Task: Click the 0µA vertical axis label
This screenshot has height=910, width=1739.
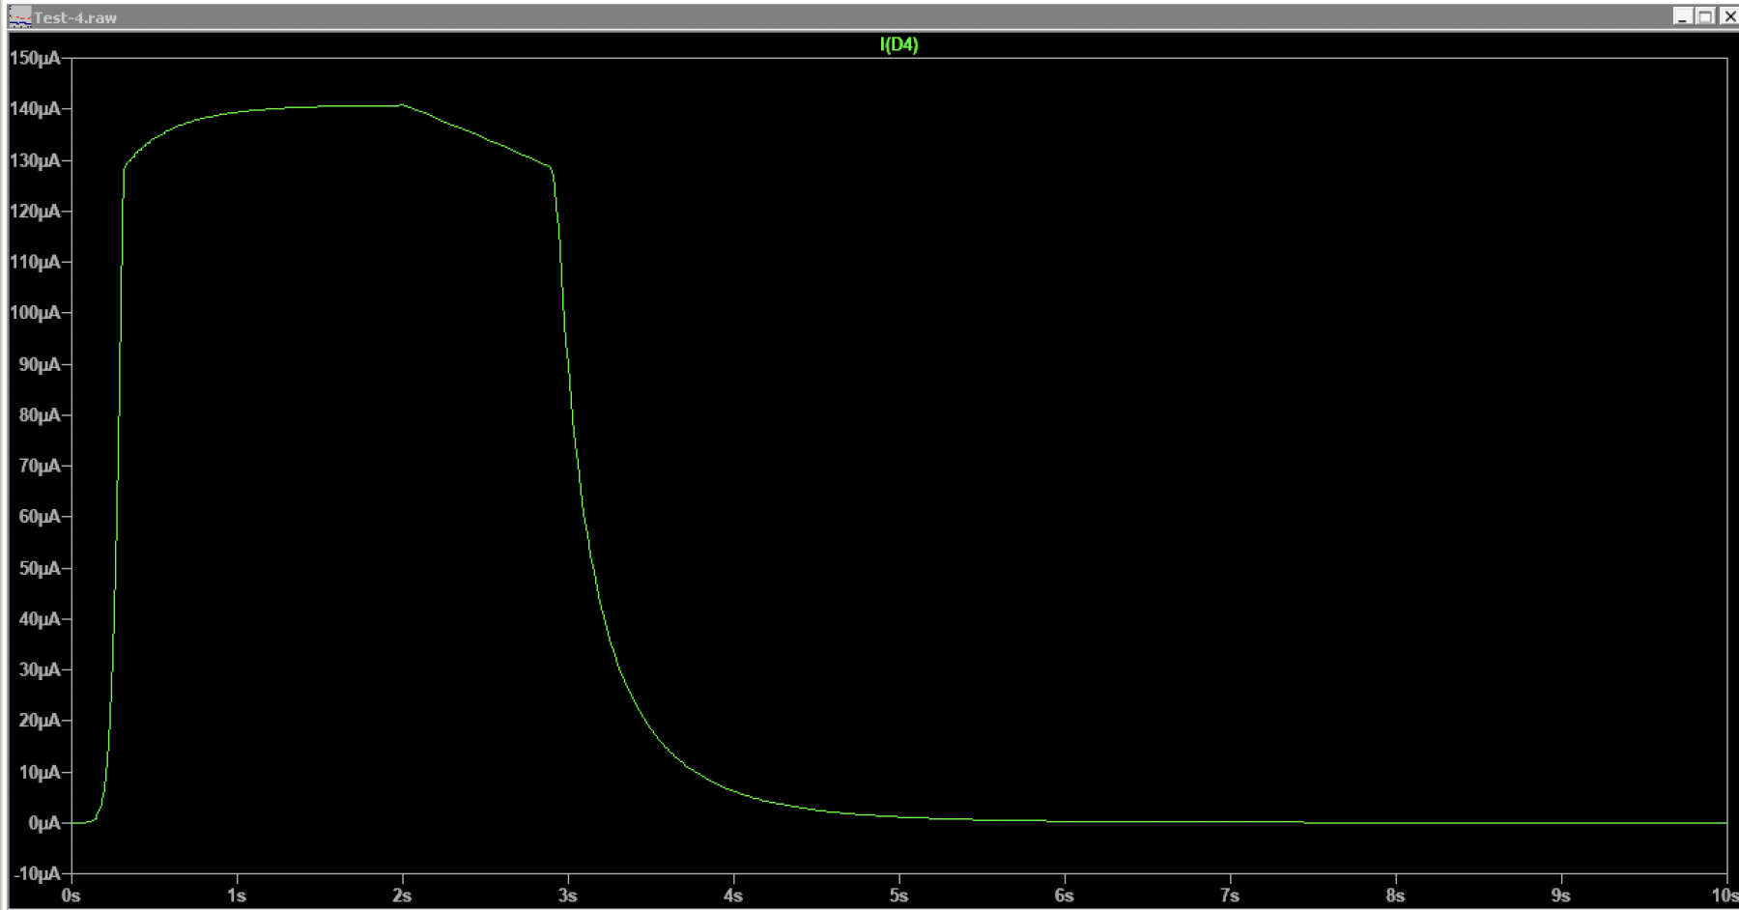Action: 44,823
